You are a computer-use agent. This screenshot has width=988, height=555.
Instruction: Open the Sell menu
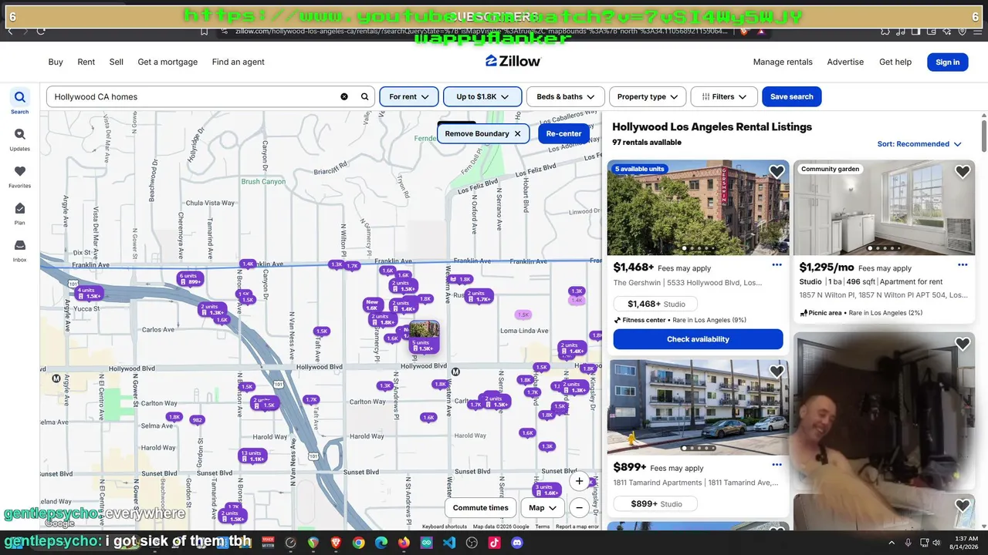click(117, 62)
